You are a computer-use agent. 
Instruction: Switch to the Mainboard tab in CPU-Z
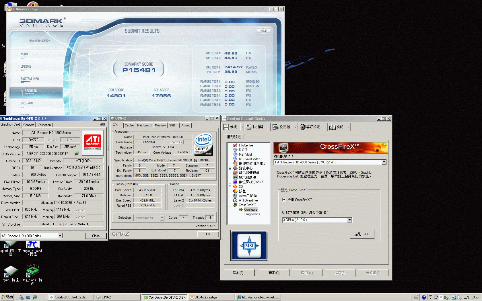[144, 125]
